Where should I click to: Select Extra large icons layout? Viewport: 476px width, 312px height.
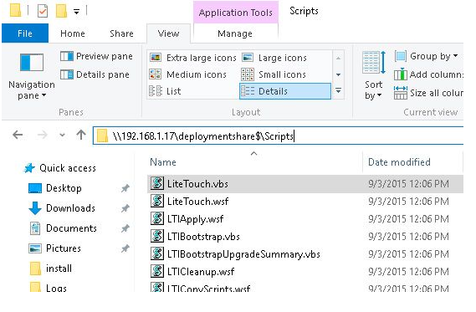point(193,58)
